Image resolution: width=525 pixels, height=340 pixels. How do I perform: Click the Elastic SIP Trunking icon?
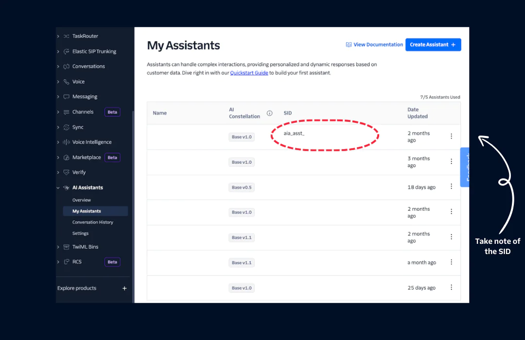[66, 51]
